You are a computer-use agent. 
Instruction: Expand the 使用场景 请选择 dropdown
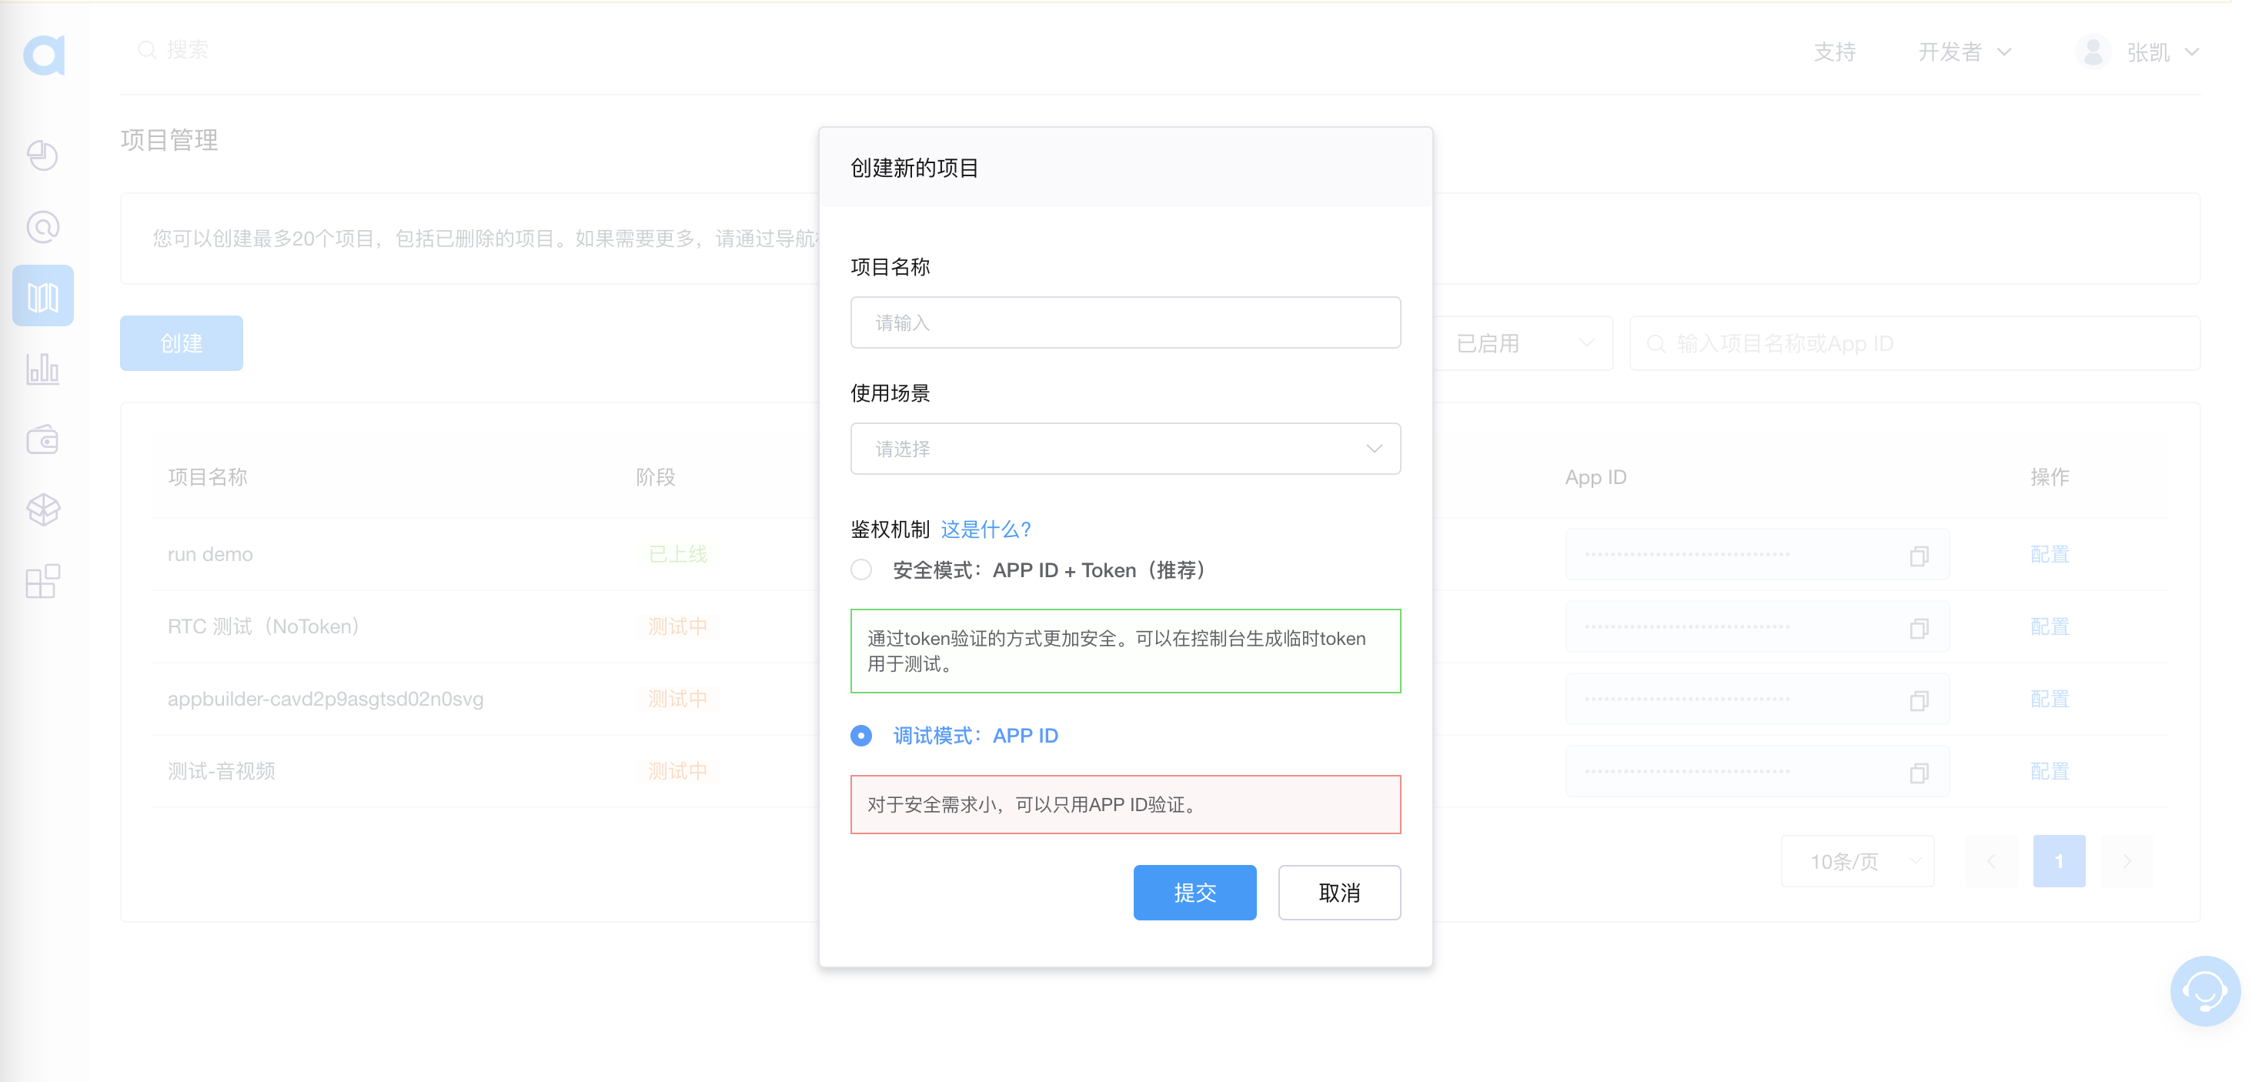click(1125, 449)
